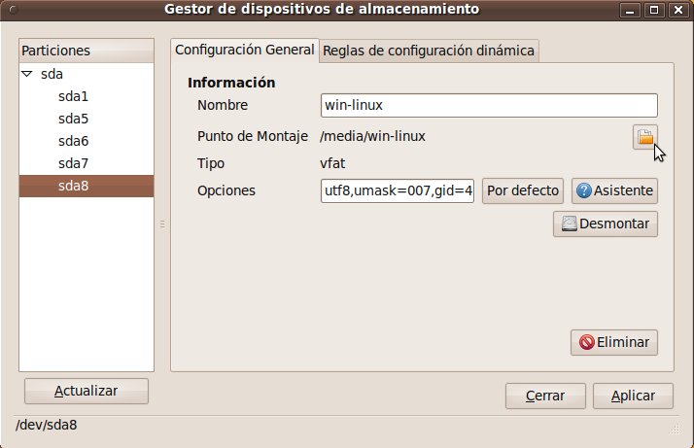Click the Aplicar button
Screen dimensions: 694x448
[633, 396]
